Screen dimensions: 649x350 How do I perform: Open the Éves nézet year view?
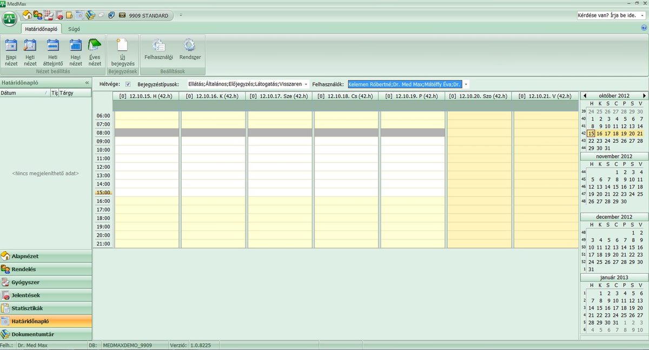(95, 52)
